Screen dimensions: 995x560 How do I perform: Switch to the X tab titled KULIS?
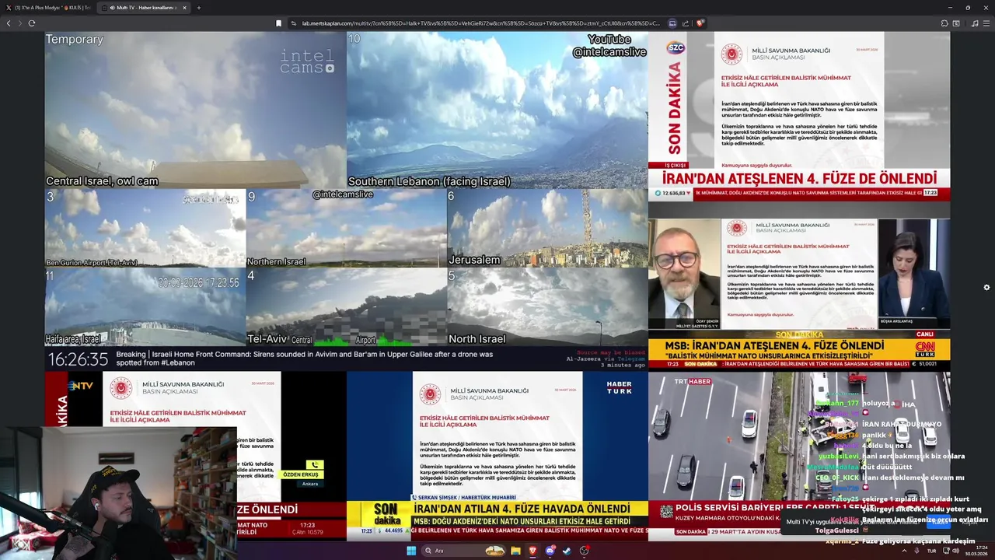[48, 8]
